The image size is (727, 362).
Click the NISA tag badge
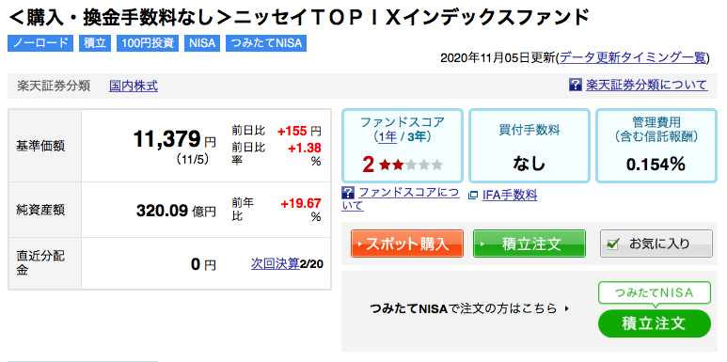(202, 43)
